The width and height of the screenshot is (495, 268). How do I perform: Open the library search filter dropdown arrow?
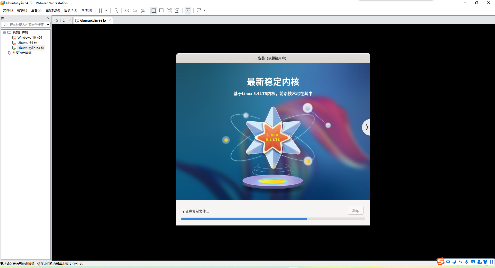coord(48,24)
